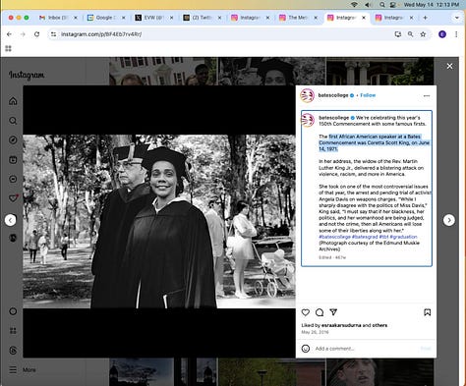Click the site info icon left of URL

53,34
